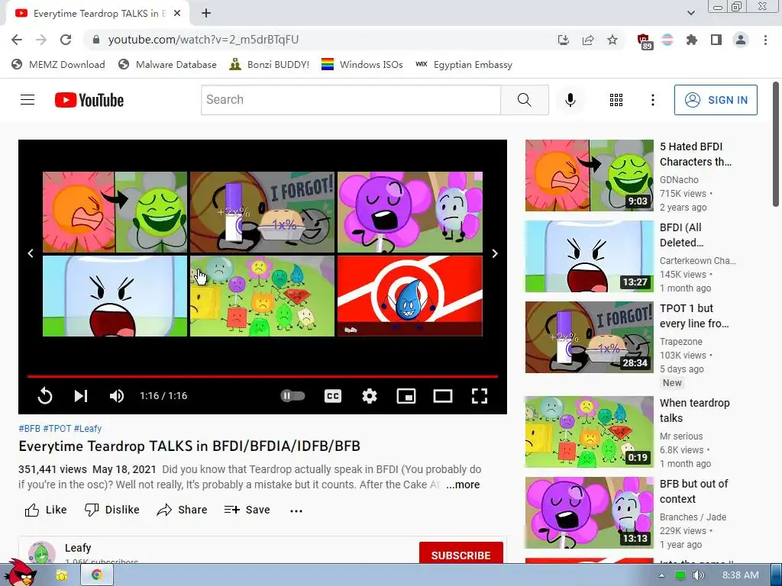Mute the video volume
The width and height of the screenshot is (782, 586).
click(x=117, y=396)
